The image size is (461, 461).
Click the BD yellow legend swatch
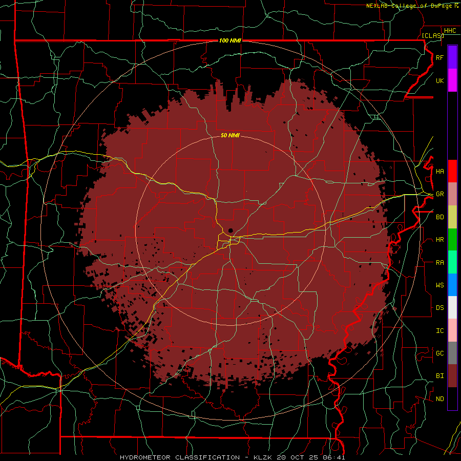click(452, 217)
